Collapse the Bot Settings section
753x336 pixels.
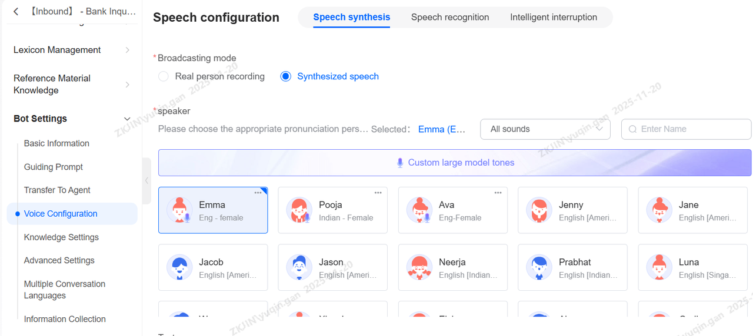point(127,119)
